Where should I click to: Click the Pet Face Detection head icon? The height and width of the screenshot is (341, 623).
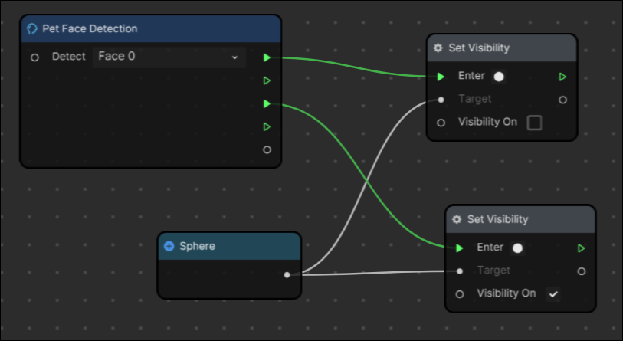tap(31, 28)
